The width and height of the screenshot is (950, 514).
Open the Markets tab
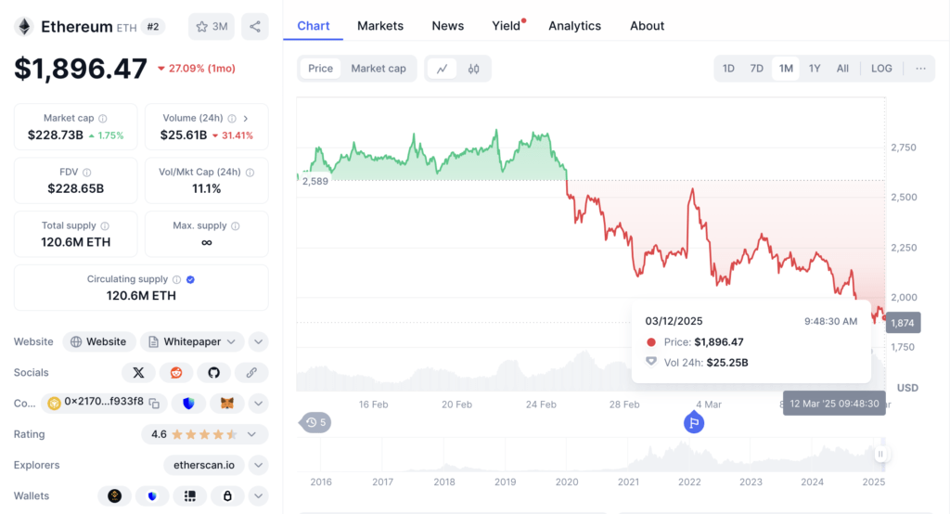[380, 26]
